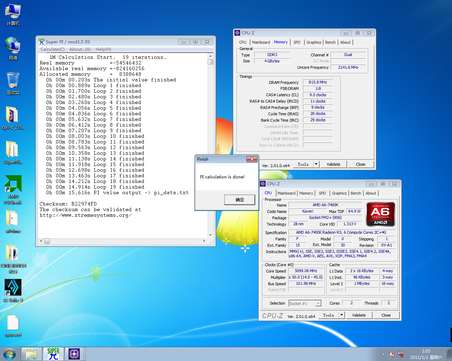452x361 pixels.
Task: Click Super PI horizontal scroll right arrow
Action: pos(204,241)
